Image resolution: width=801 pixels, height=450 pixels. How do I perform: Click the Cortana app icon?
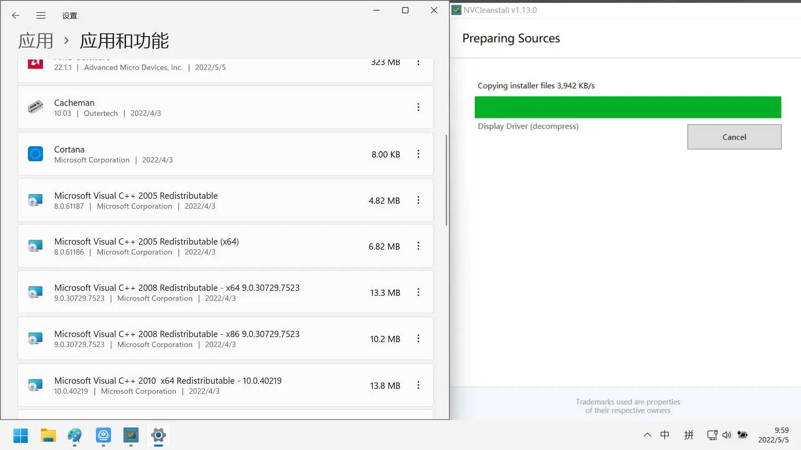point(35,154)
